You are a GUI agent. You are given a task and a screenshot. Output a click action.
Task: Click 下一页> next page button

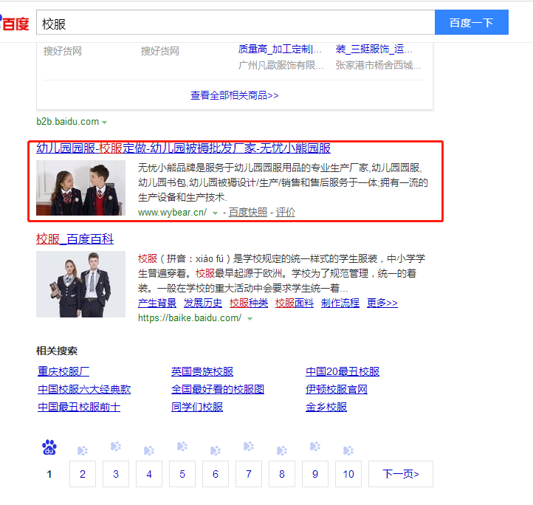click(x=401, y=474)
